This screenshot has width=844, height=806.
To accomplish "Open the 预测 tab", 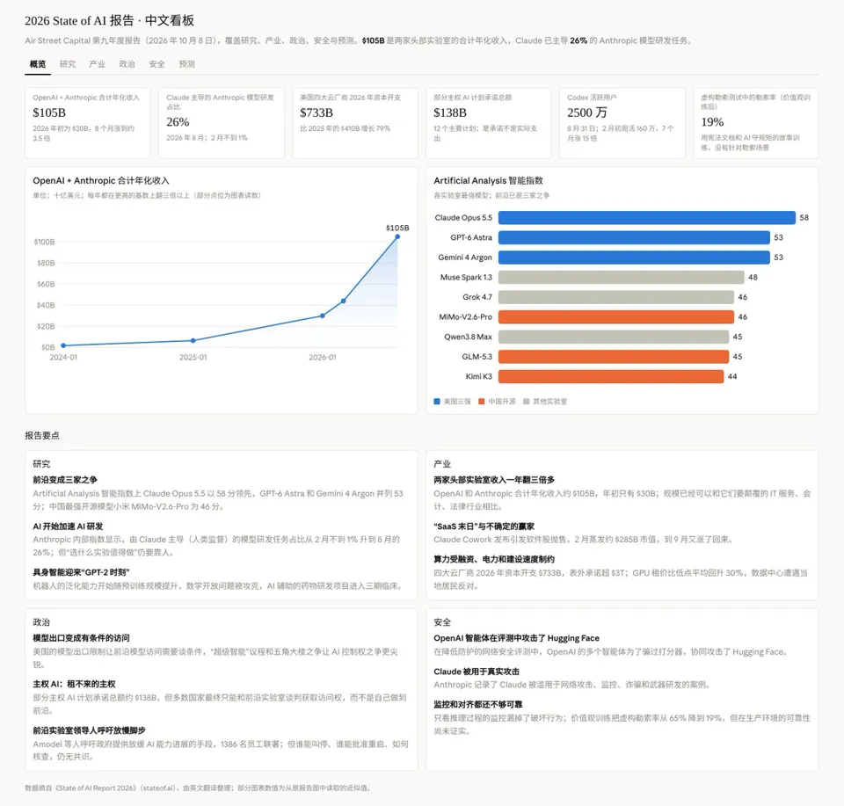I will tap(186, 64).
